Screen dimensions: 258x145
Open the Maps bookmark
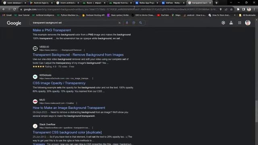[176, 15]
